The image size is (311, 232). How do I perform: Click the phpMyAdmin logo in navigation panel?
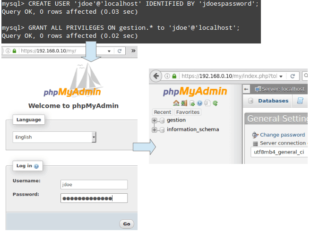[x=195, y=91]
